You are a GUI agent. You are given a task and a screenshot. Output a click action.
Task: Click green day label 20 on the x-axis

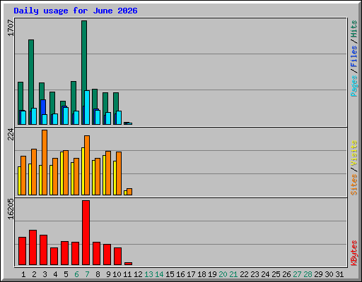click(223, 274)
